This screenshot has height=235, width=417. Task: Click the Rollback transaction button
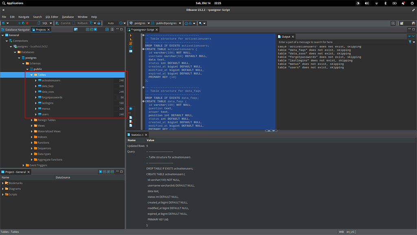80,23
